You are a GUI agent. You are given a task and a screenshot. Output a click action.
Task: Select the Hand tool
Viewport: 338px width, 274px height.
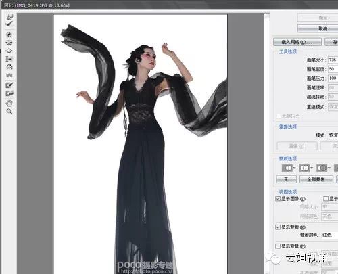9,104
